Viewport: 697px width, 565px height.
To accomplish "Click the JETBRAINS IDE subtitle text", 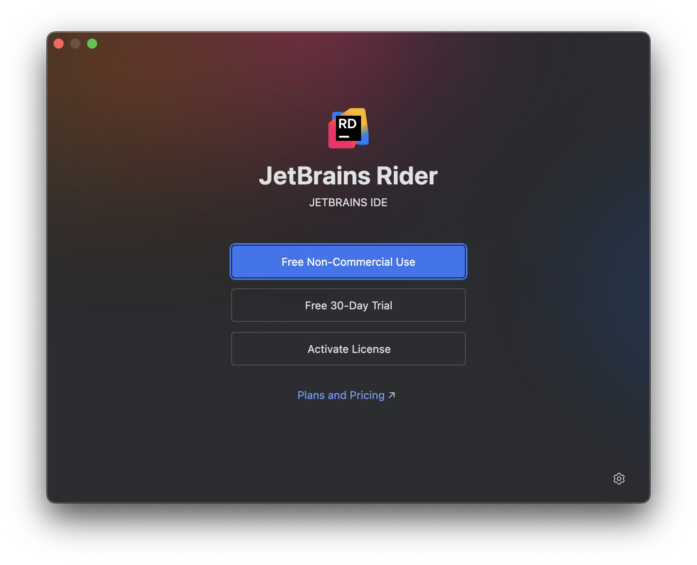I will coord(348,202).
